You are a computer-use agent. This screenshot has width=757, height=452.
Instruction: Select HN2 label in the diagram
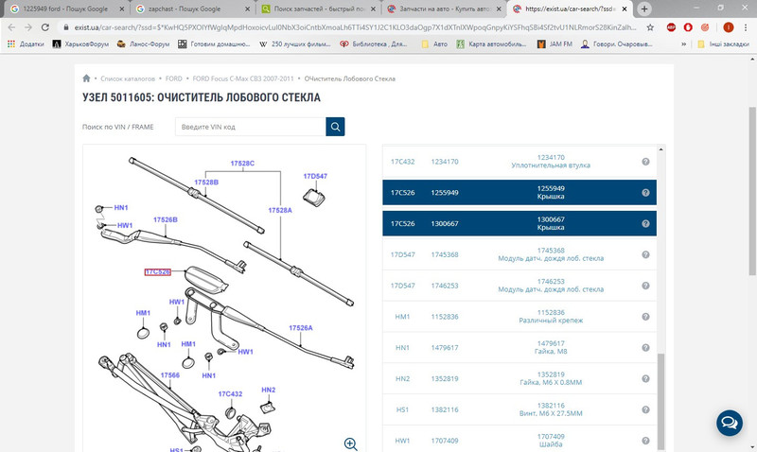pyautogui.click(x=269, y=390)
